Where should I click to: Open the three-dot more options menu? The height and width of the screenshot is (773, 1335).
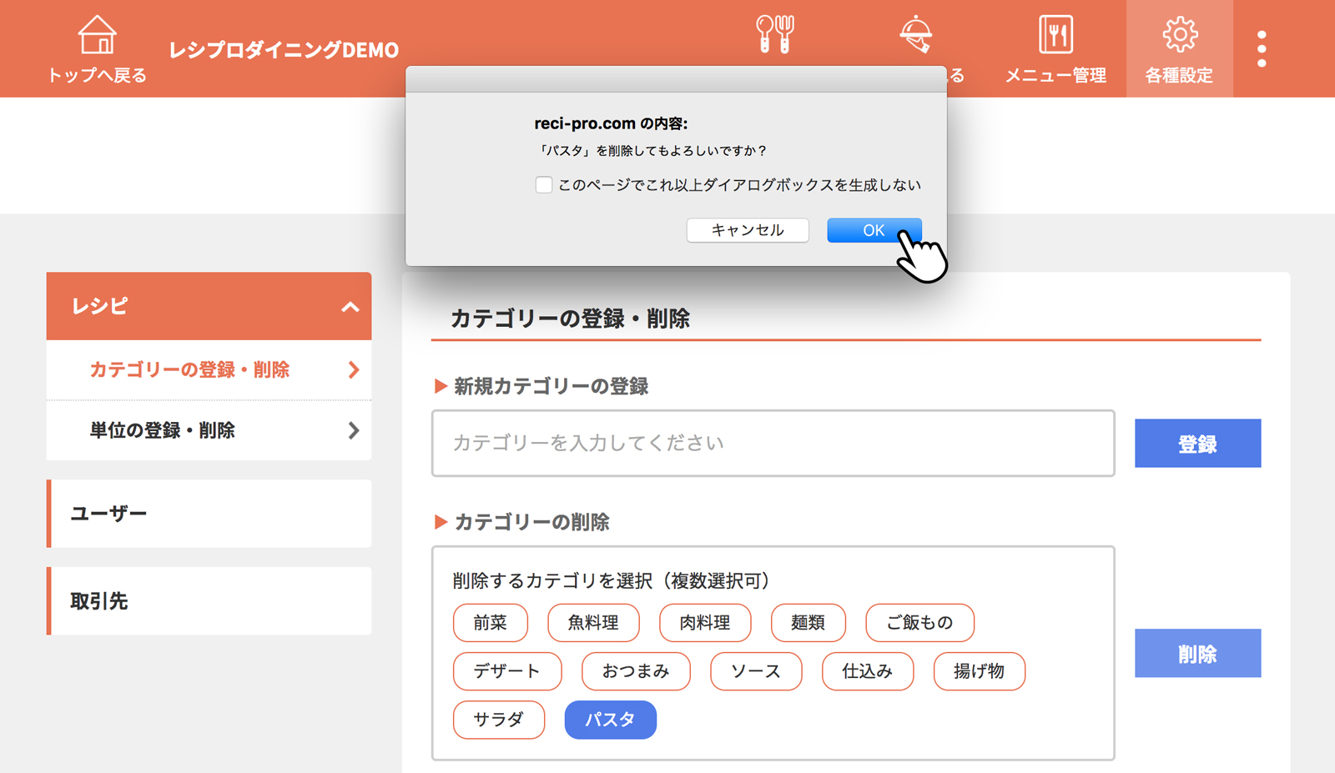pos(1262,49)
